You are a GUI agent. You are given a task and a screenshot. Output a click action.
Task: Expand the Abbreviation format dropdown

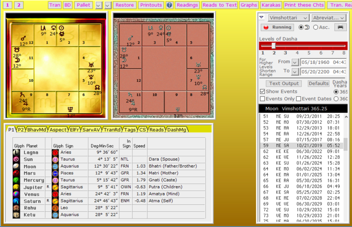329,18
